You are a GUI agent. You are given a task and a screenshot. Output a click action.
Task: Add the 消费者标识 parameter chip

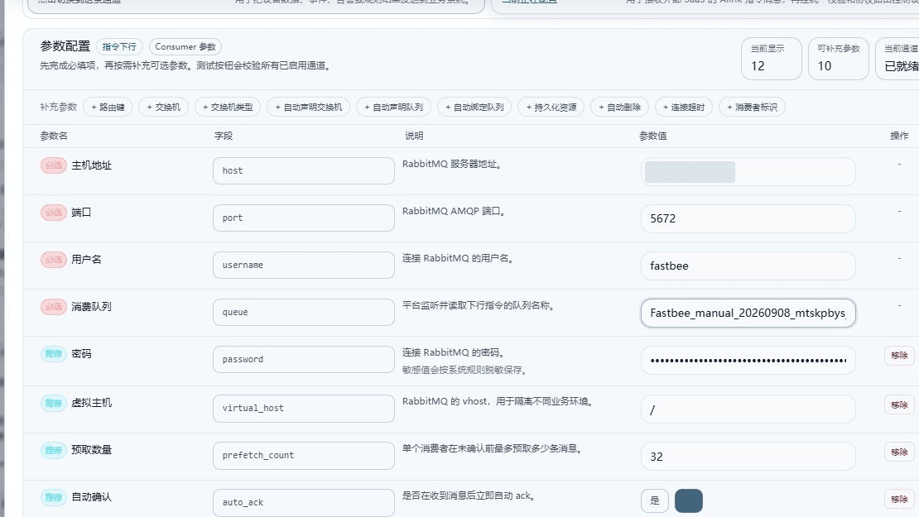(752, 108)
